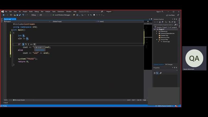Click Add to Source Control
Image resolution: width=208 pixels, height=117 pixels.
pos(164,106)
